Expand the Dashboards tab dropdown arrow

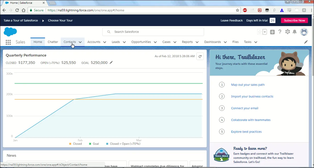click(x=225, y=42)
